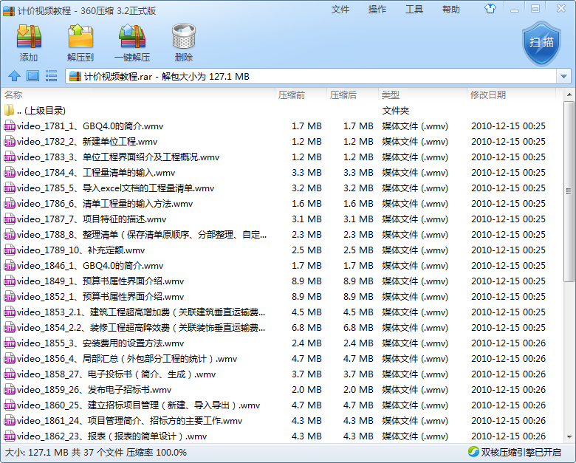Select video_1846_1 GBQ4.0的简介 file
576x463 pixels.
tap(281, 265)
